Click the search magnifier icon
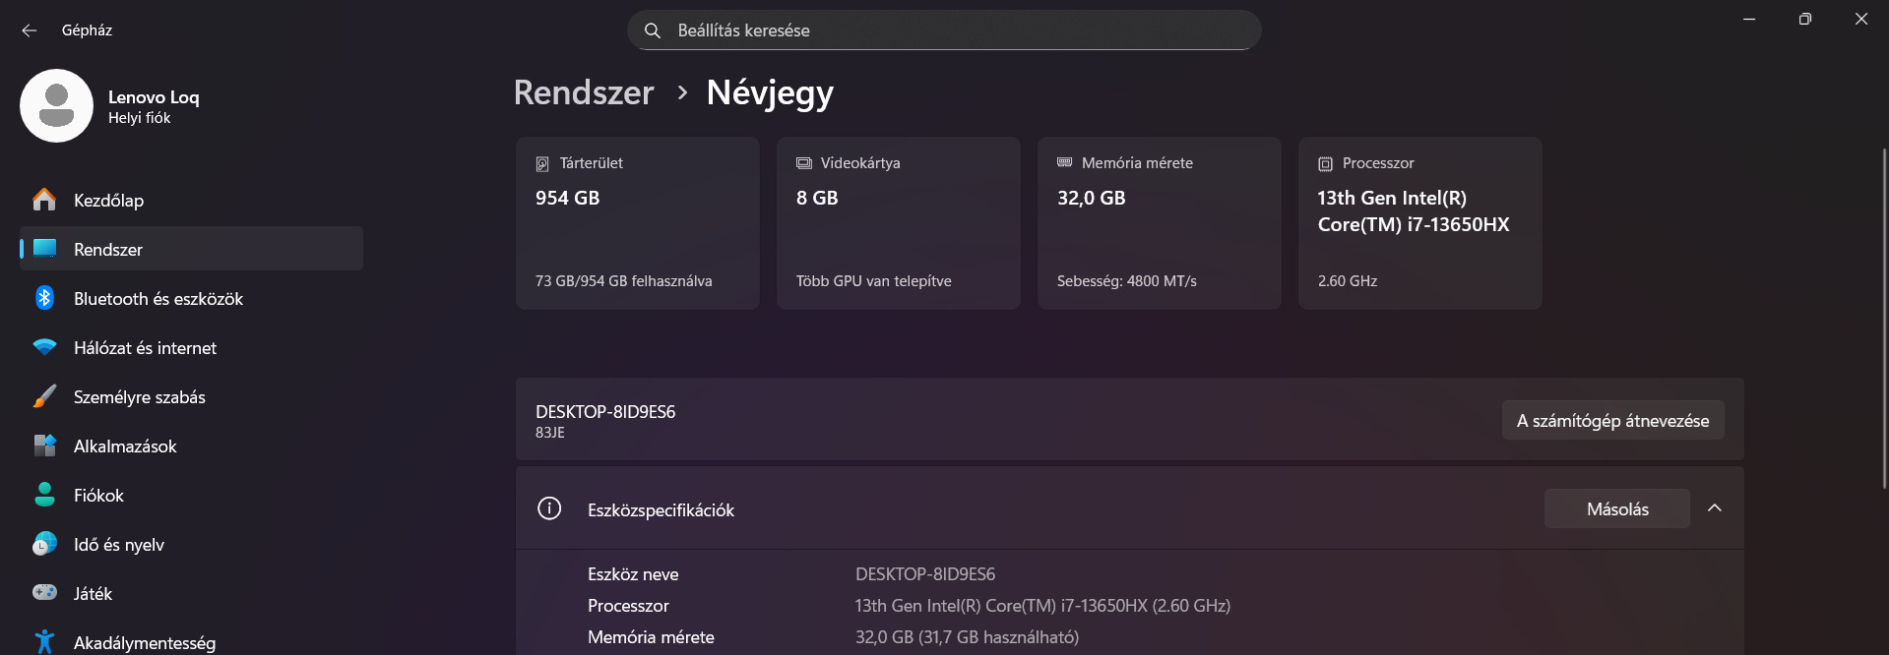Screen dimensions: 1889x655 pyautogui.click(x=652, y=30)
